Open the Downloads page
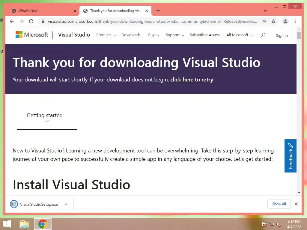Image resolution: width=307 pixels, height=230 pixels. tap(131, 35)
